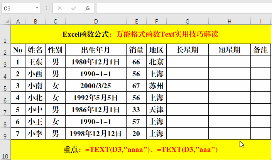Select the cell containing '小中'
272x160 pixels.
35,109
